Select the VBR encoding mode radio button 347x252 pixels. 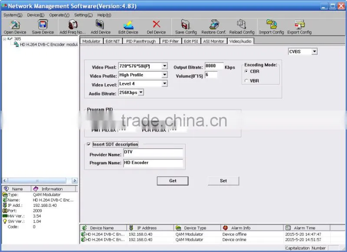click(246, 81)
